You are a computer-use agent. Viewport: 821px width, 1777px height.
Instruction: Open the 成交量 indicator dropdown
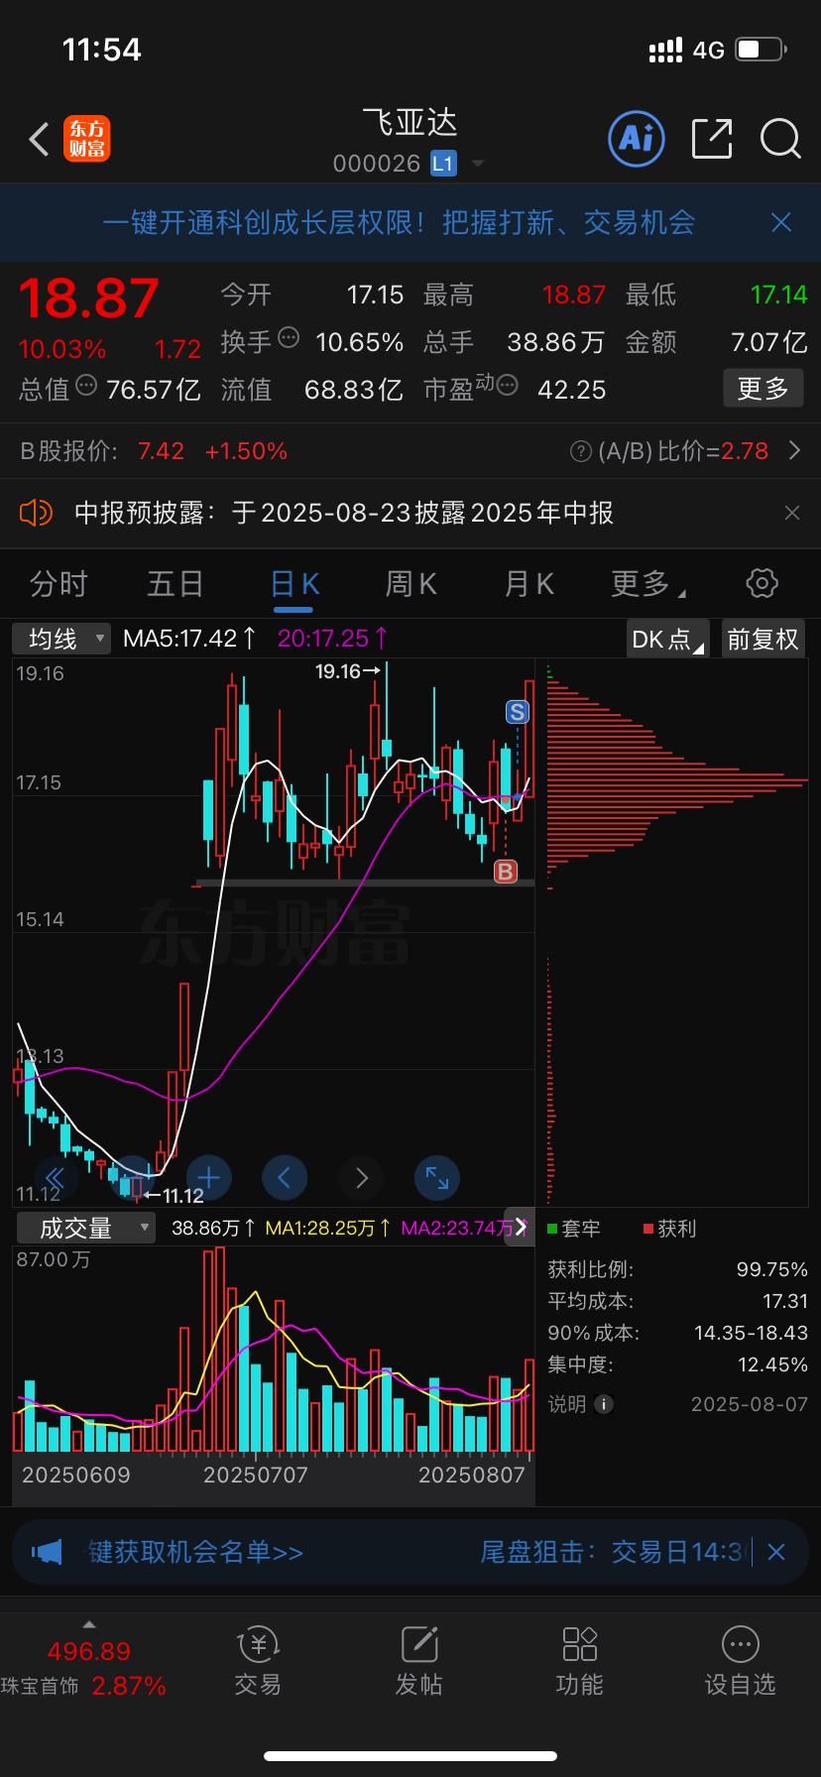tap(86, 1228)
